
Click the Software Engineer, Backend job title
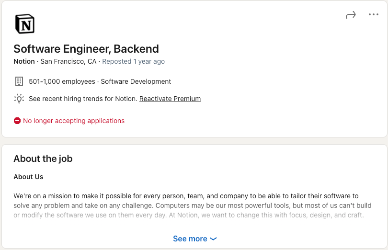point(86,49)
